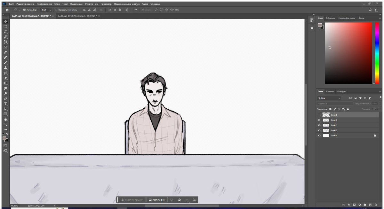Image resolution: width=384 pixels, height=209 pixels.
Task: Select the Magic Wand tool
Action: click(5, 37)
